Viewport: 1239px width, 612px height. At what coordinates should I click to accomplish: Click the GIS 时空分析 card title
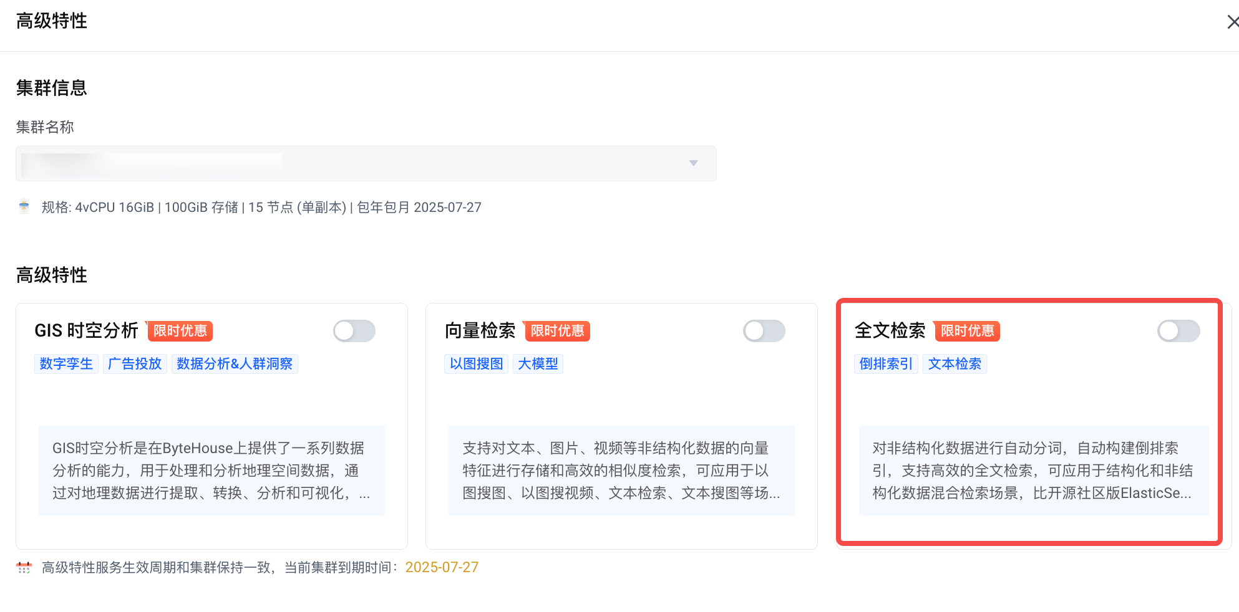[86, 330]
